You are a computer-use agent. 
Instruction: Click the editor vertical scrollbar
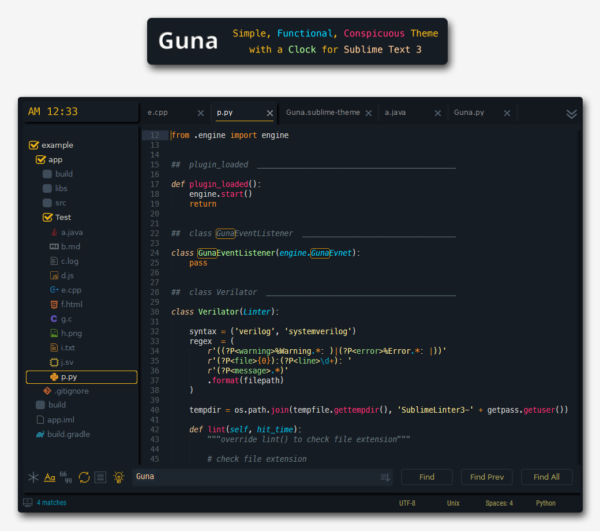pos(579,297)
